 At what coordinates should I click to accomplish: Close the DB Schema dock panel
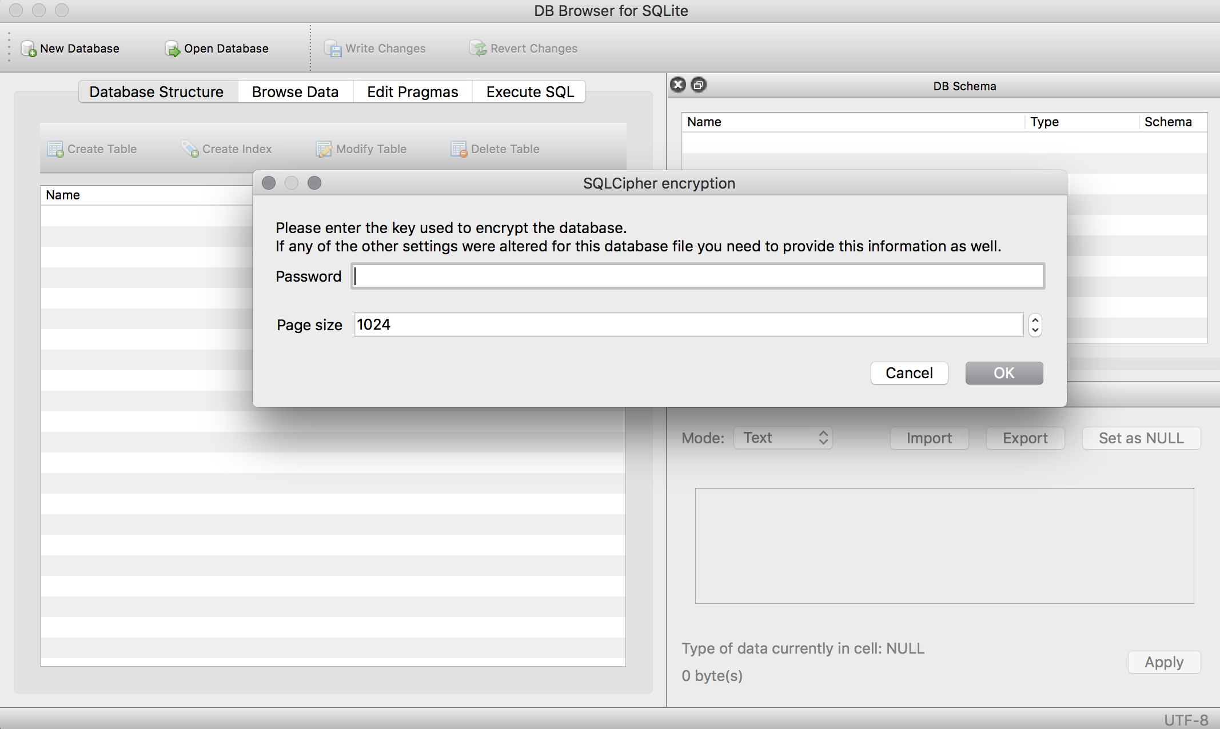678,85
